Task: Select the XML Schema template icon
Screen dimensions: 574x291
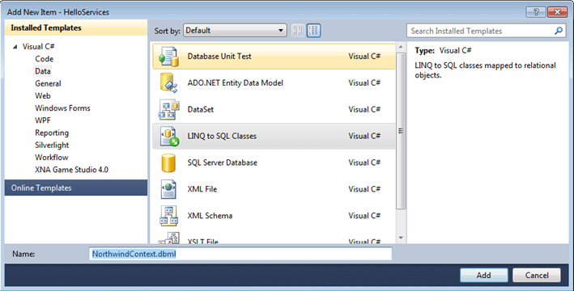Action: pos(168,216)
